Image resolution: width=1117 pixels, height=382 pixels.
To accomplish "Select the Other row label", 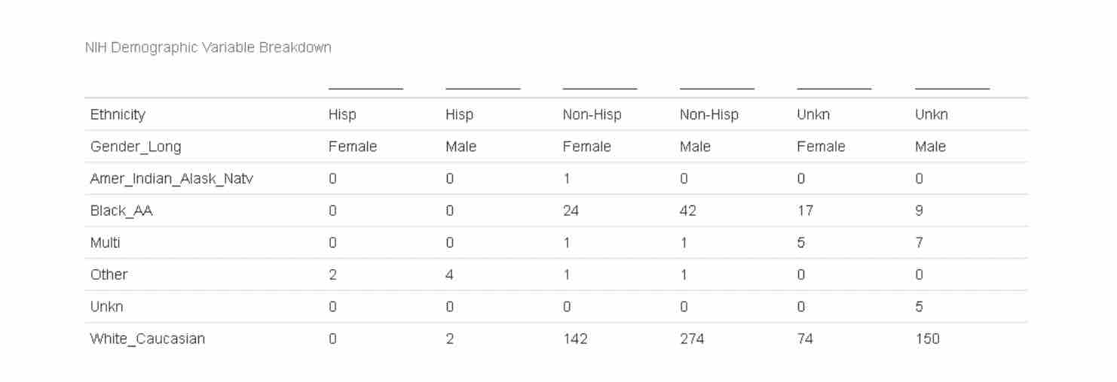I will tap(109, 274).
